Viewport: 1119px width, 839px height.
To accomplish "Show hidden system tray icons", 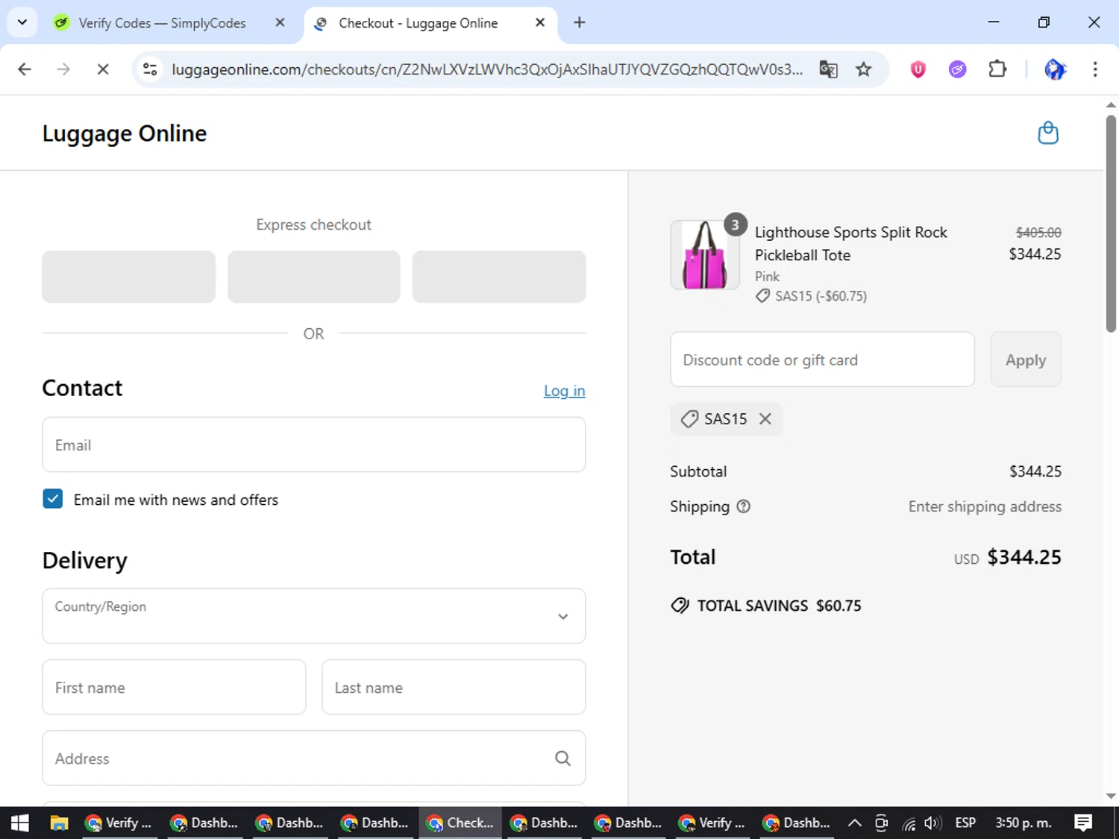I will pos(855,823).
